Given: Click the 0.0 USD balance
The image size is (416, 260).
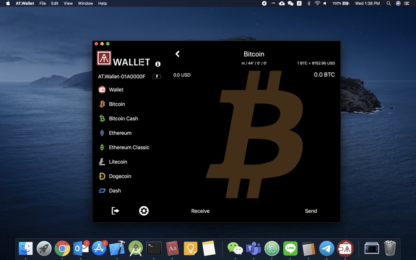Looking at the screenshot, I should (x=182, y=75).
